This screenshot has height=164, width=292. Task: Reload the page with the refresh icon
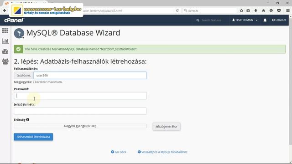[x=177, y=10]
